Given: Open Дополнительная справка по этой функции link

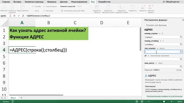Looking at the screenshot, I should [x=164, y=96].
